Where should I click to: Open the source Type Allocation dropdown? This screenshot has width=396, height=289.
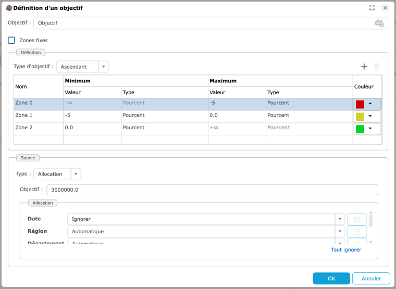coord(76,174)
